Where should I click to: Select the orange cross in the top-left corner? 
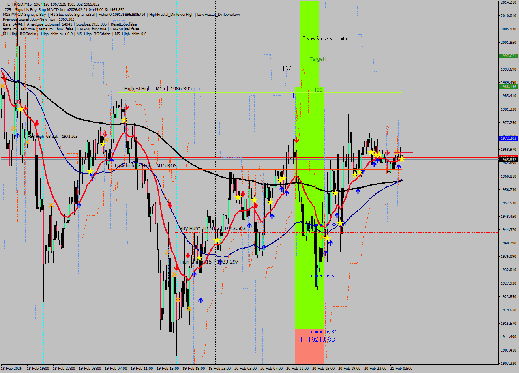[3, 86]
